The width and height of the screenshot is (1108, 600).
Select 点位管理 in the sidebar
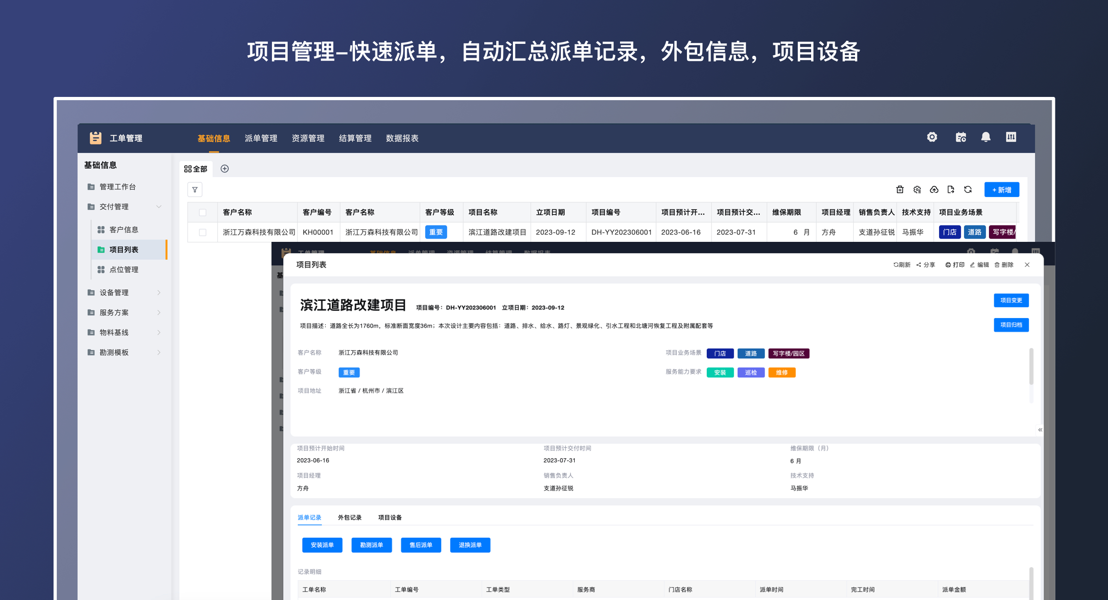(x=124, y=270)
